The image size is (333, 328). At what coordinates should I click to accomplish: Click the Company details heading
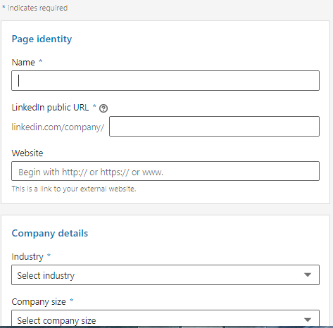[50, 234]
